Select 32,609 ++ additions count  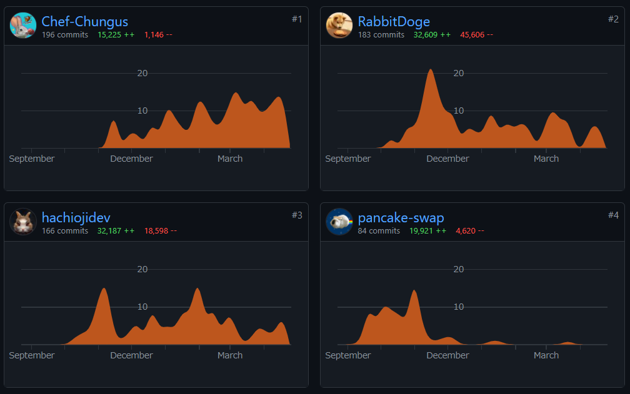[432, 35]
